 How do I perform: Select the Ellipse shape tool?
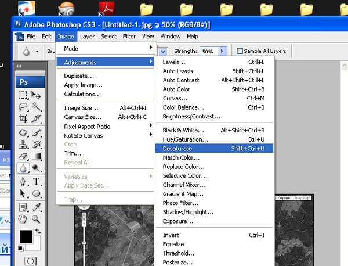(36, 193)
